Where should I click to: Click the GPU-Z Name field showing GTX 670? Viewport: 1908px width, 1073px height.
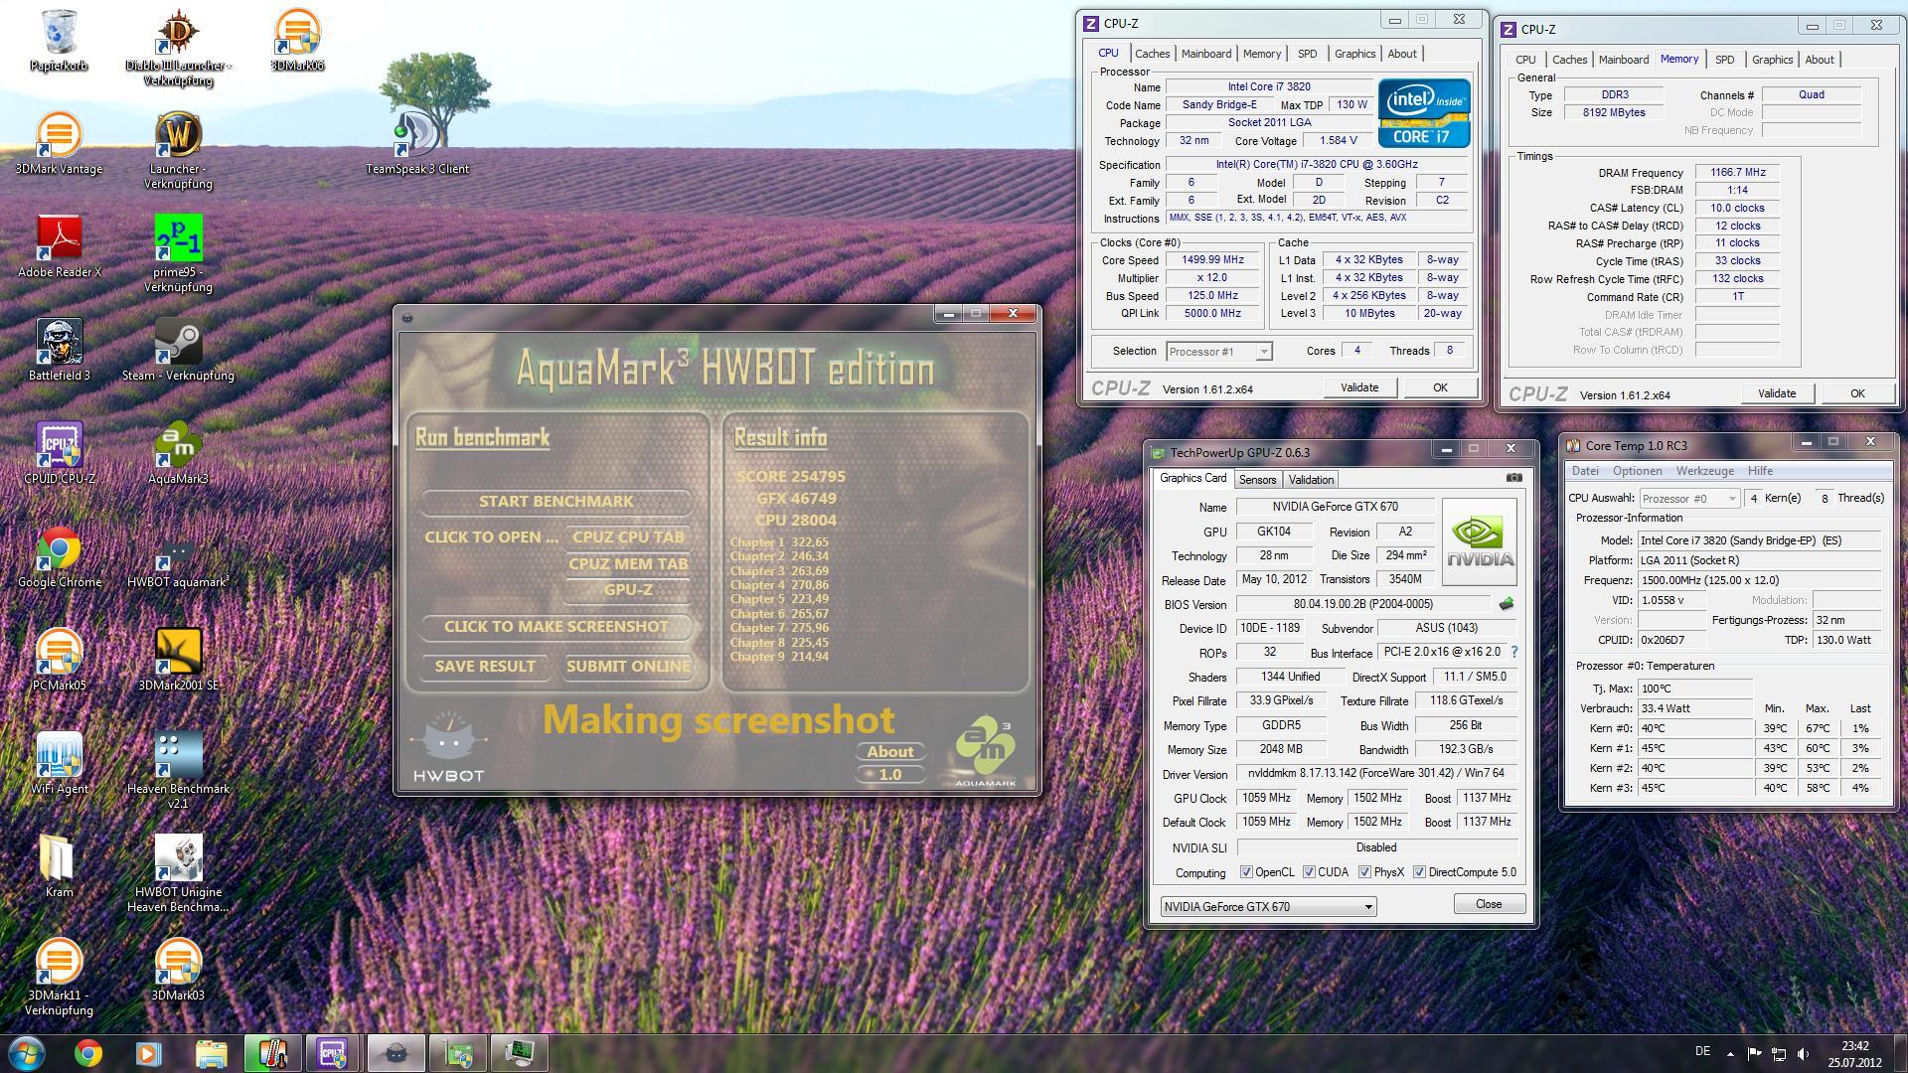[x=1335, y=507]
